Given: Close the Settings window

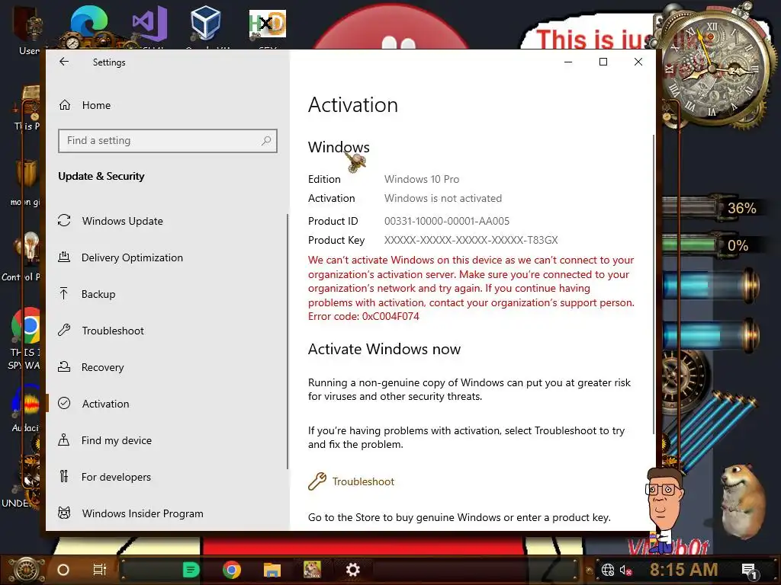Looking at the screenshot, I should (x=638, y=62).
